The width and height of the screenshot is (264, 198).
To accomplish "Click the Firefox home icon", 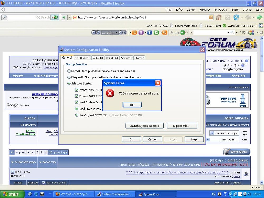I will pyautogui.click(x=219, y=17).
